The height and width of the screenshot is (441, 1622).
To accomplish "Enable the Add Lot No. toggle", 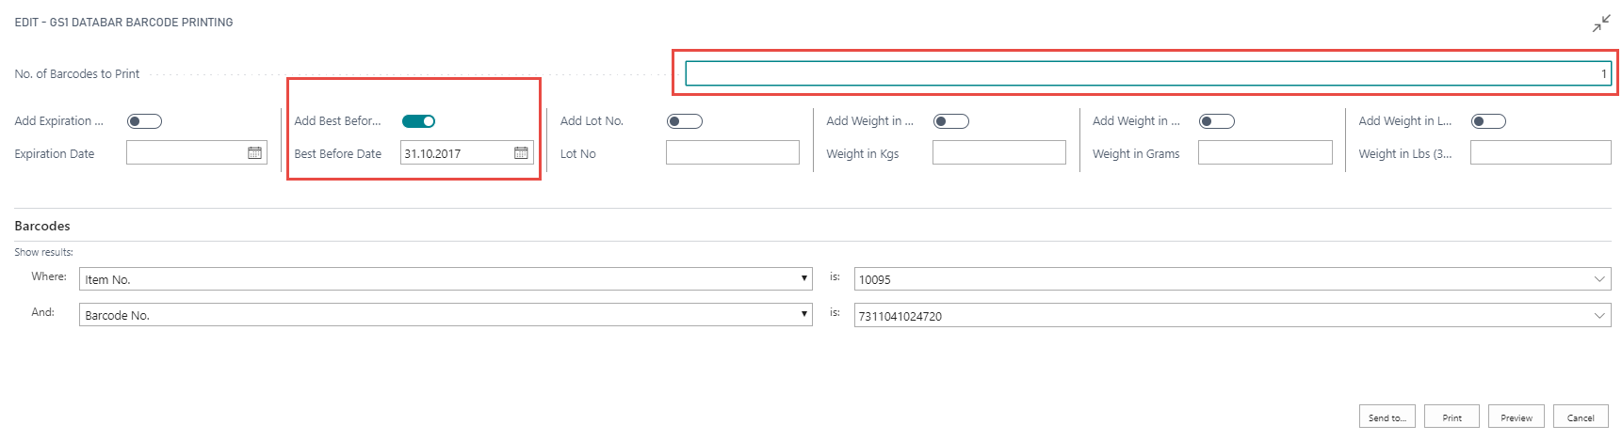I will 685,121.
